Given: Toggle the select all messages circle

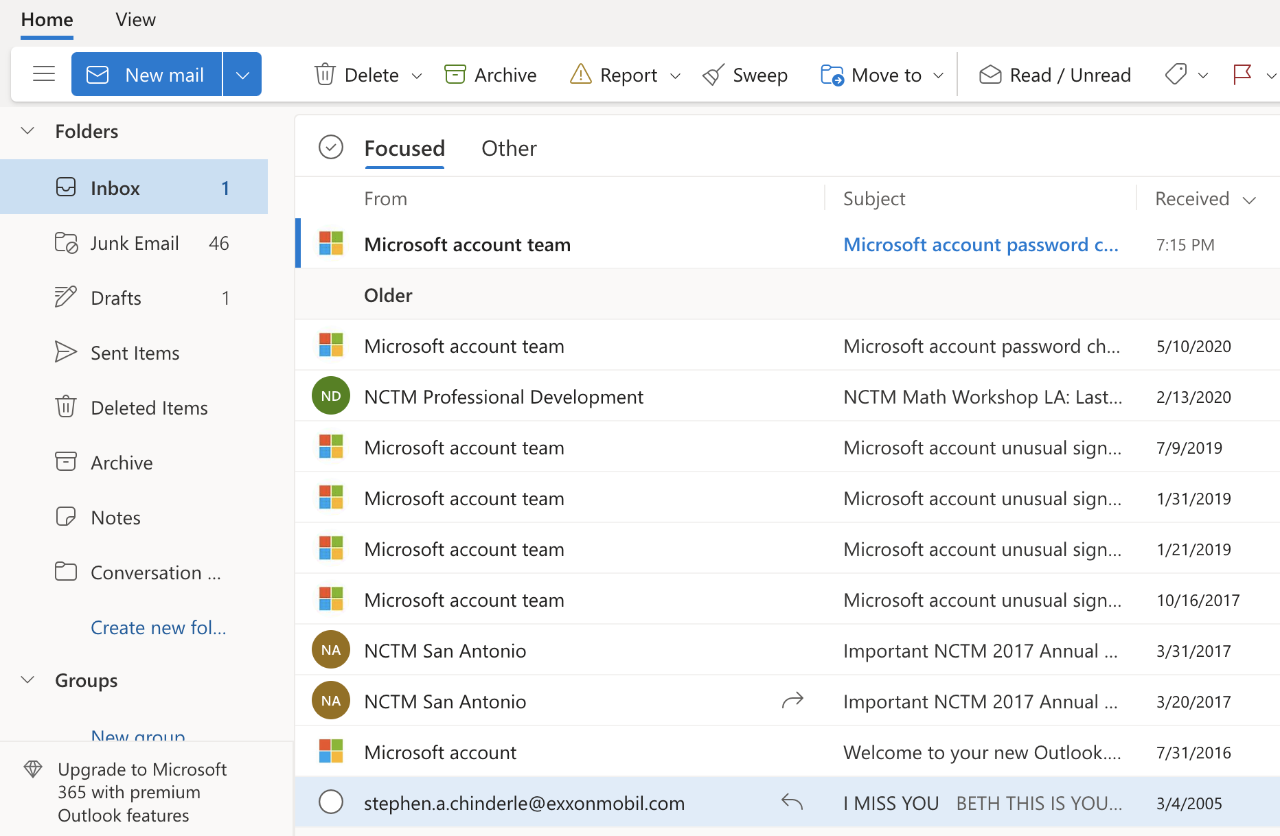Looking at the screenshot, I should [331, 147].
